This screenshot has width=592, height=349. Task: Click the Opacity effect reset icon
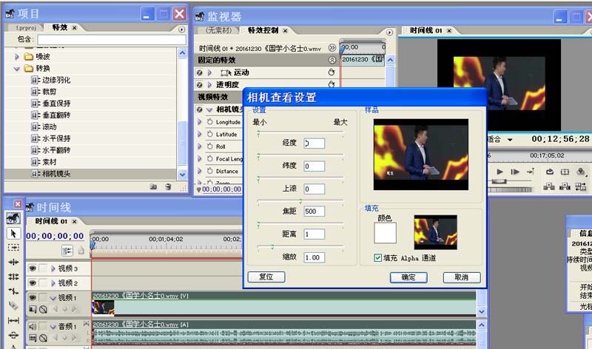coord(332,84)
